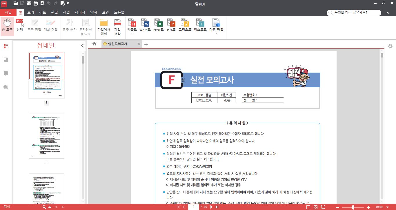
Task: Open the comments panel in left sidebar
Action: [6, 73]
